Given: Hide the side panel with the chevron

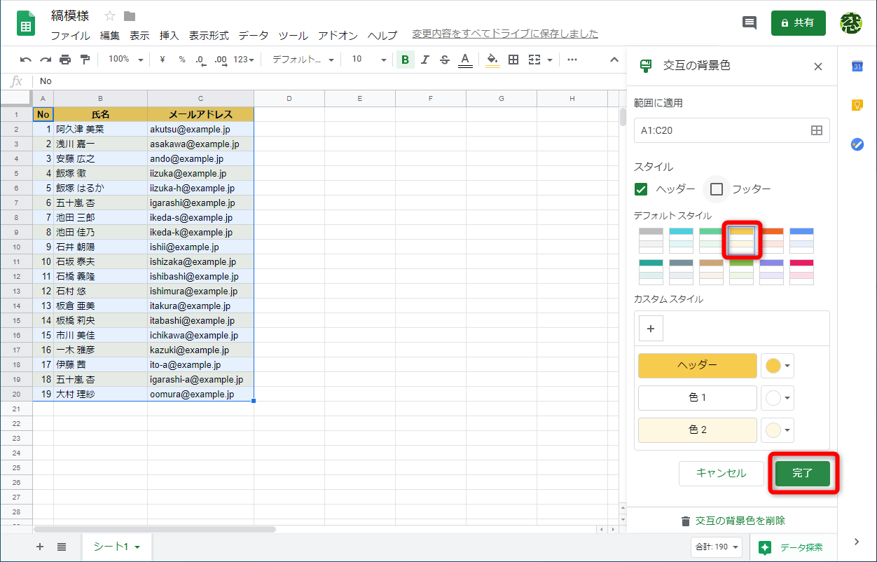Looking at the screenshot, I should (x=857, y=542).
